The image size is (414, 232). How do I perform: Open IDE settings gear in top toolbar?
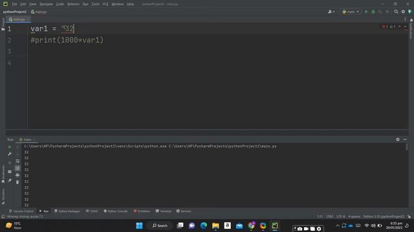pos(403,12)
